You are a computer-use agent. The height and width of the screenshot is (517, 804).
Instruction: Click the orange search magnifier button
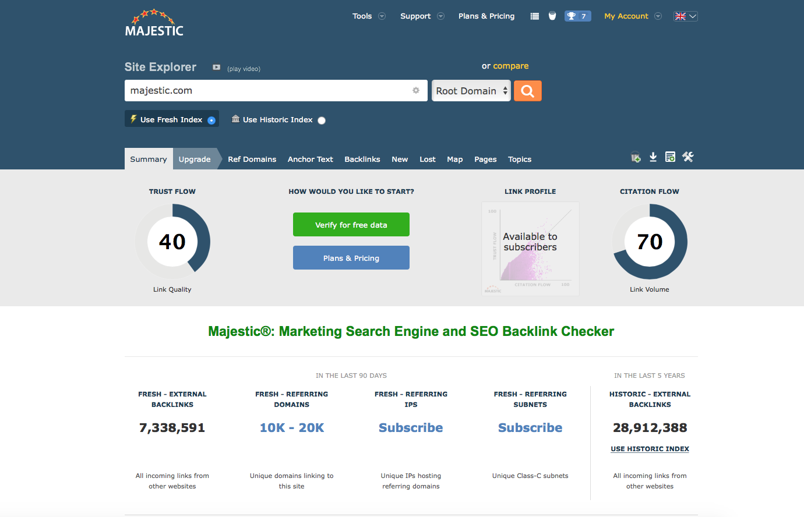527,90
